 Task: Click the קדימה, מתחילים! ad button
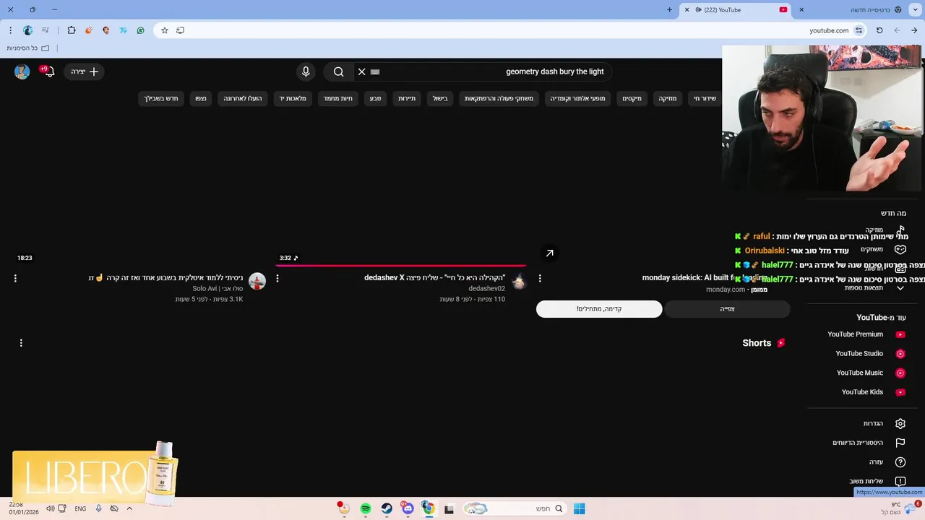[x=599, y=309]
